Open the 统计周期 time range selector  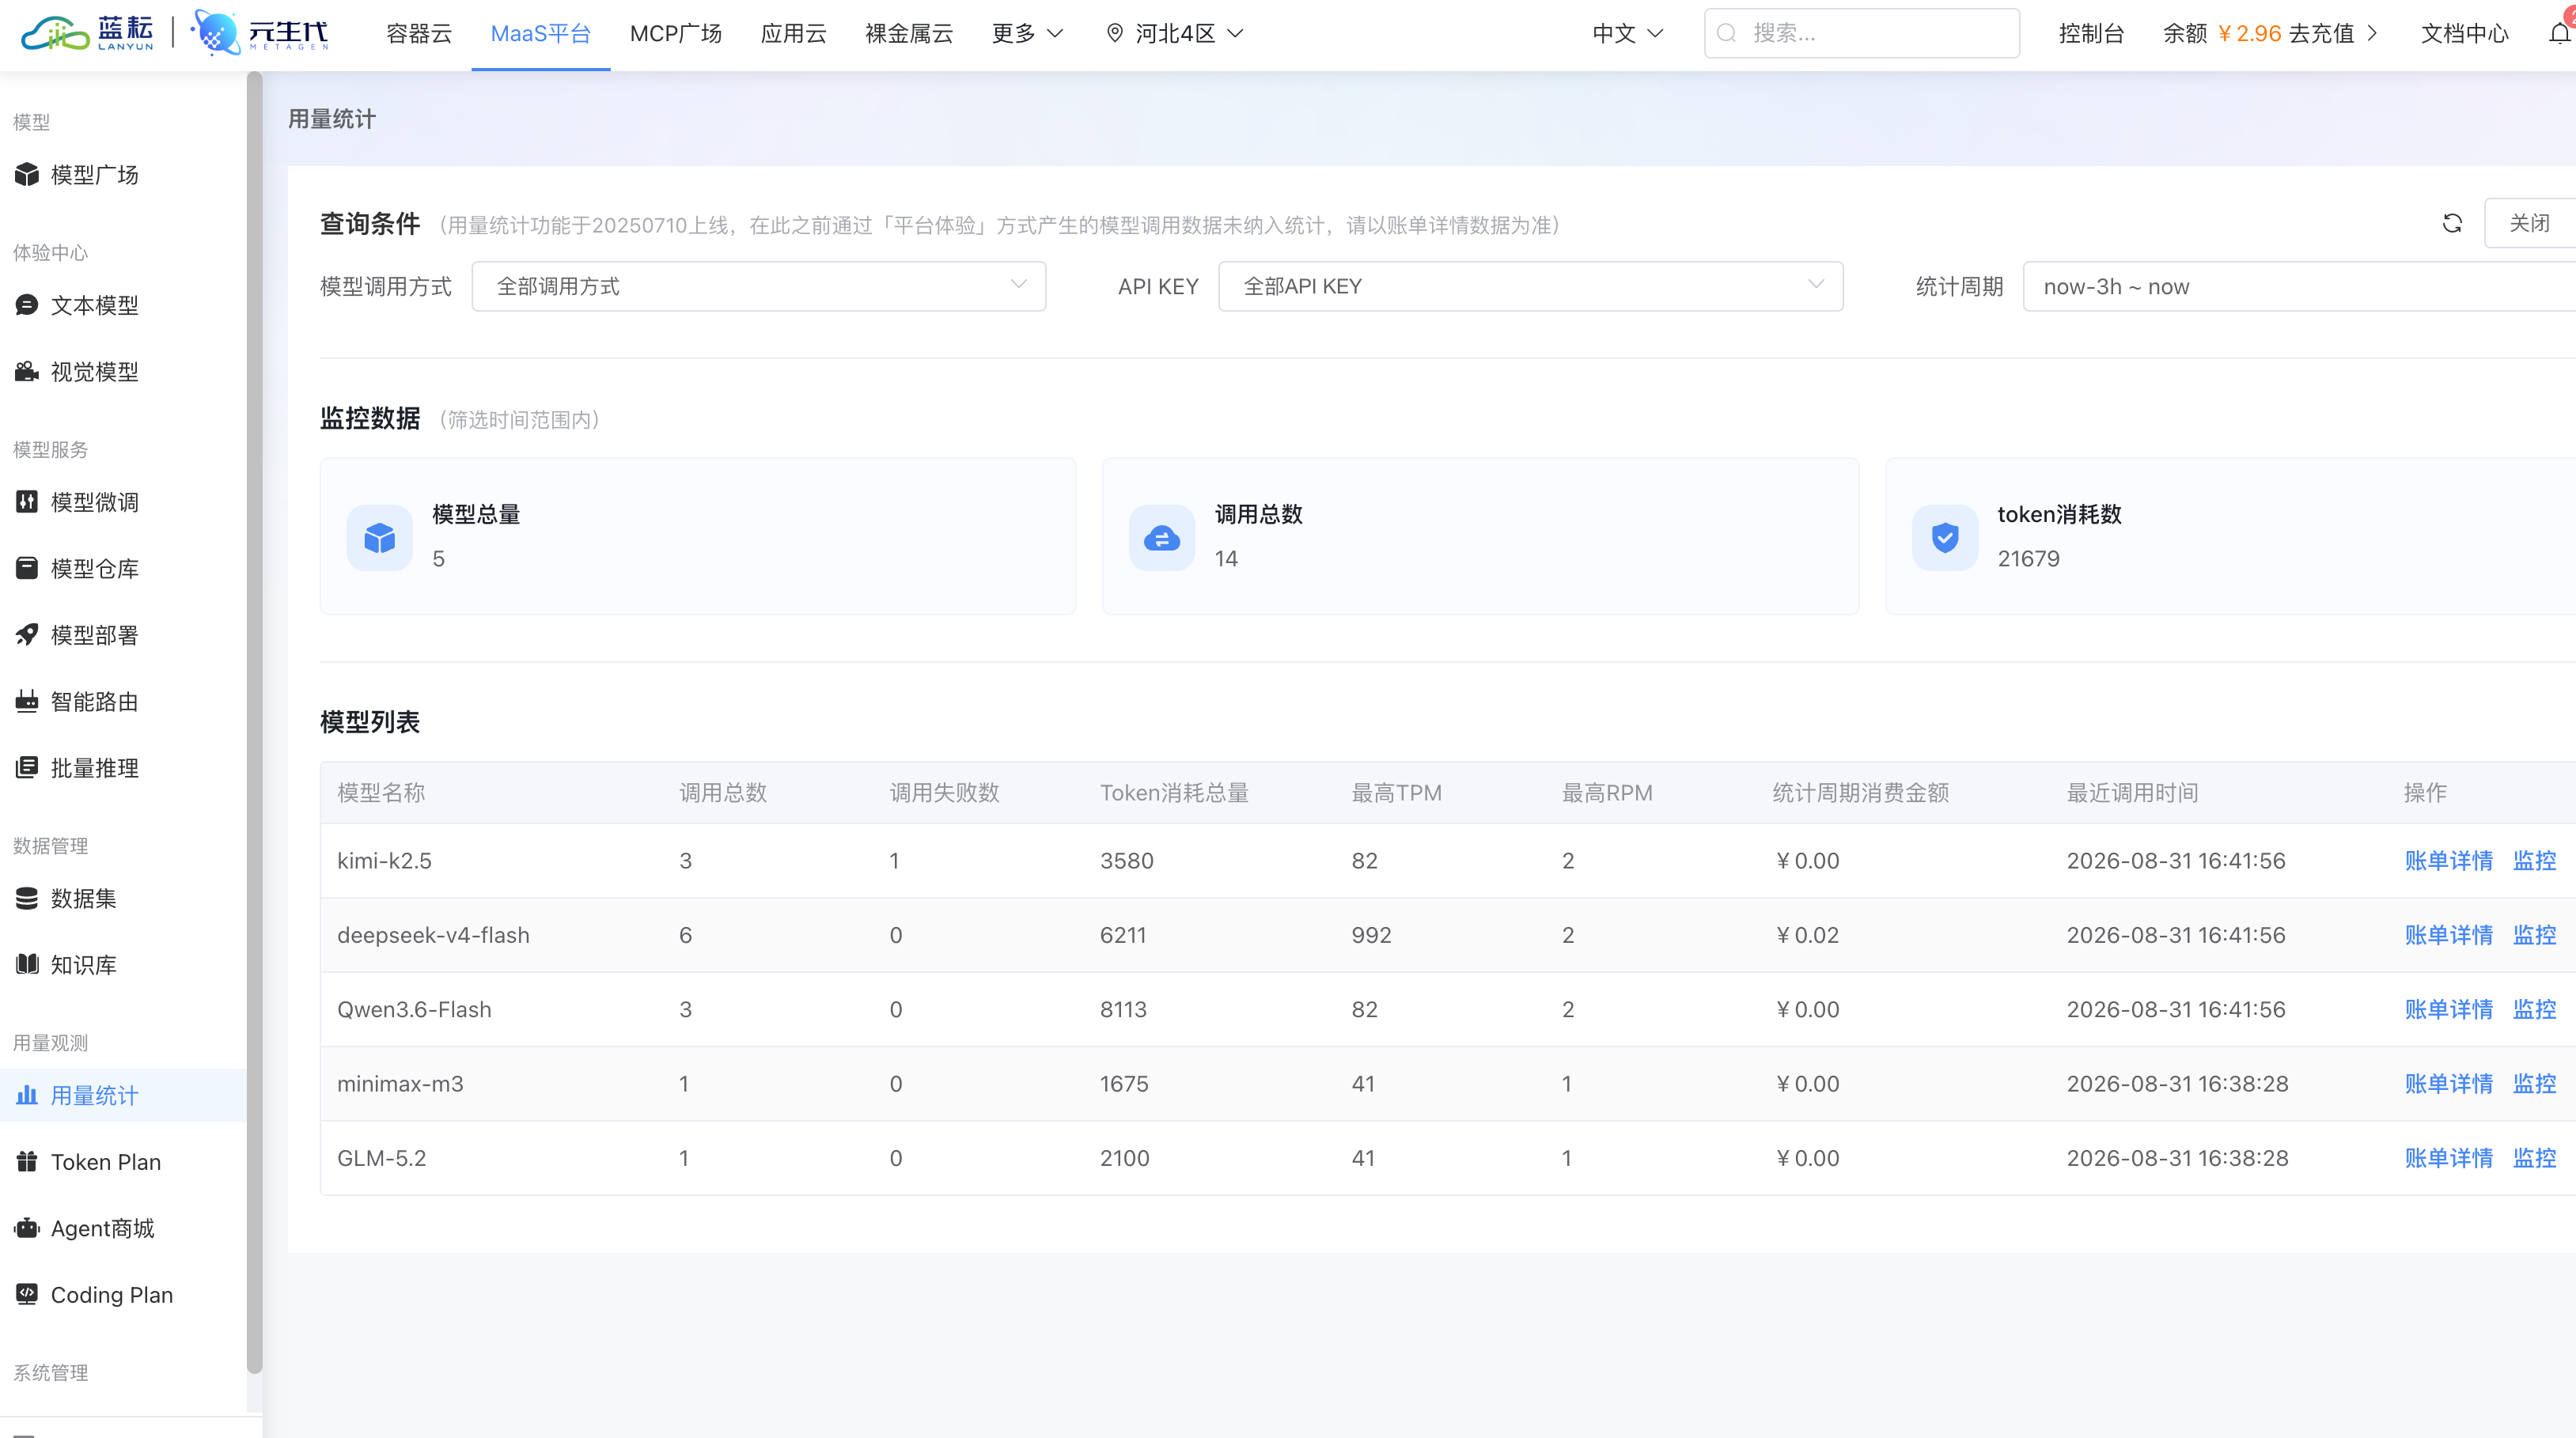click(2299, 287)
